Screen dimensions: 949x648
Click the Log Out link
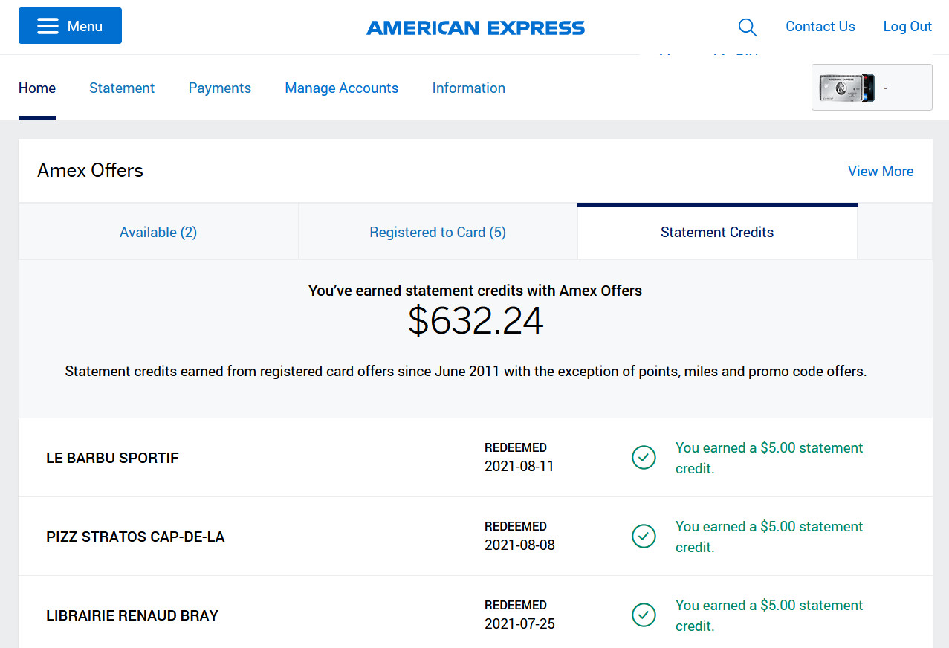pyautogui.click(x=907, y=27)
